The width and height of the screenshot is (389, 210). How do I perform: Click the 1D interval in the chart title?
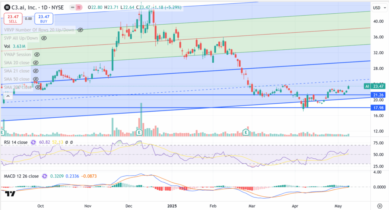[x=44, y=8]
